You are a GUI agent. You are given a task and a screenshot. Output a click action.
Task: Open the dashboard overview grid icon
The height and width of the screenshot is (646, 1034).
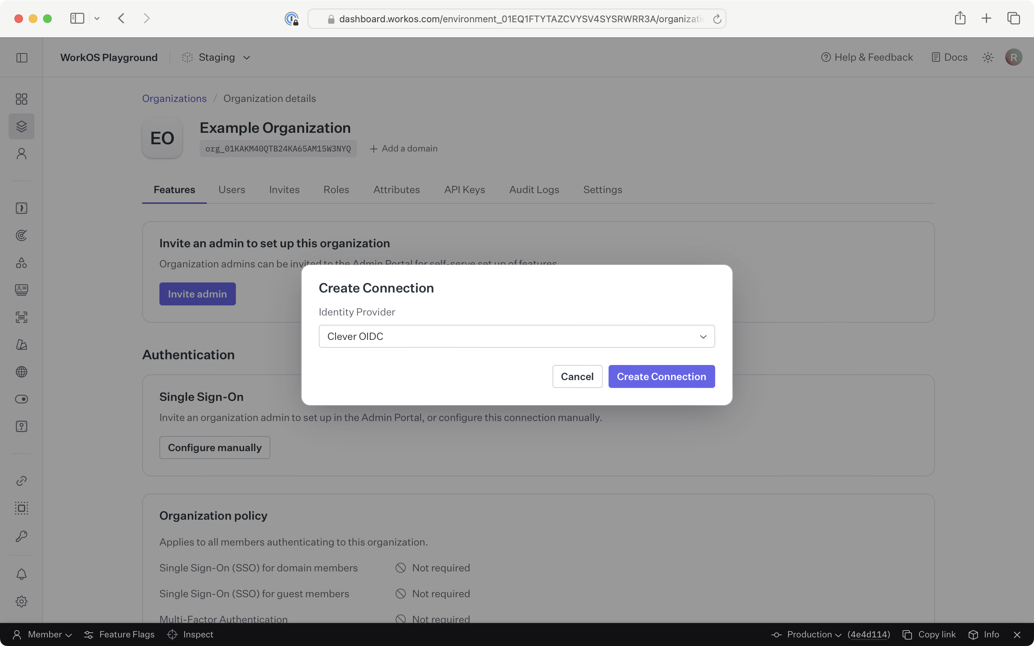click(x=22, y=99)
